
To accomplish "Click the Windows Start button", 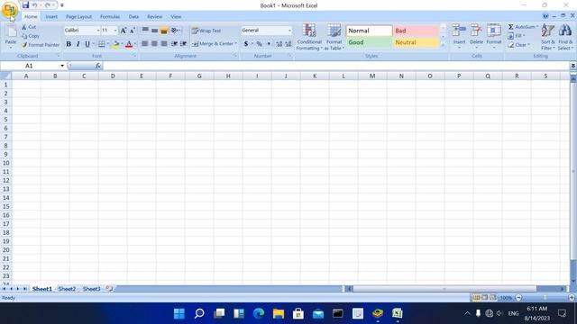I will coord(179,313).
